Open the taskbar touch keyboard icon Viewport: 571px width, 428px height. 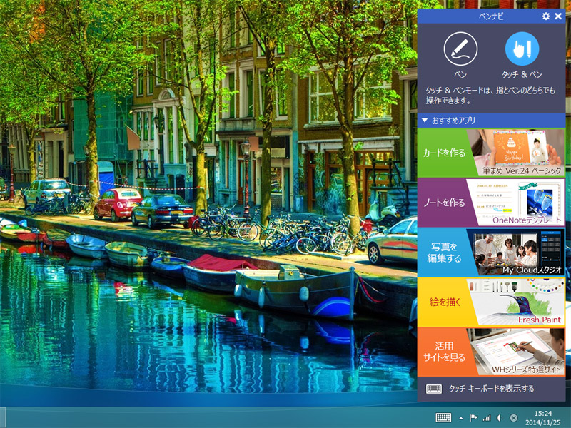443,417
